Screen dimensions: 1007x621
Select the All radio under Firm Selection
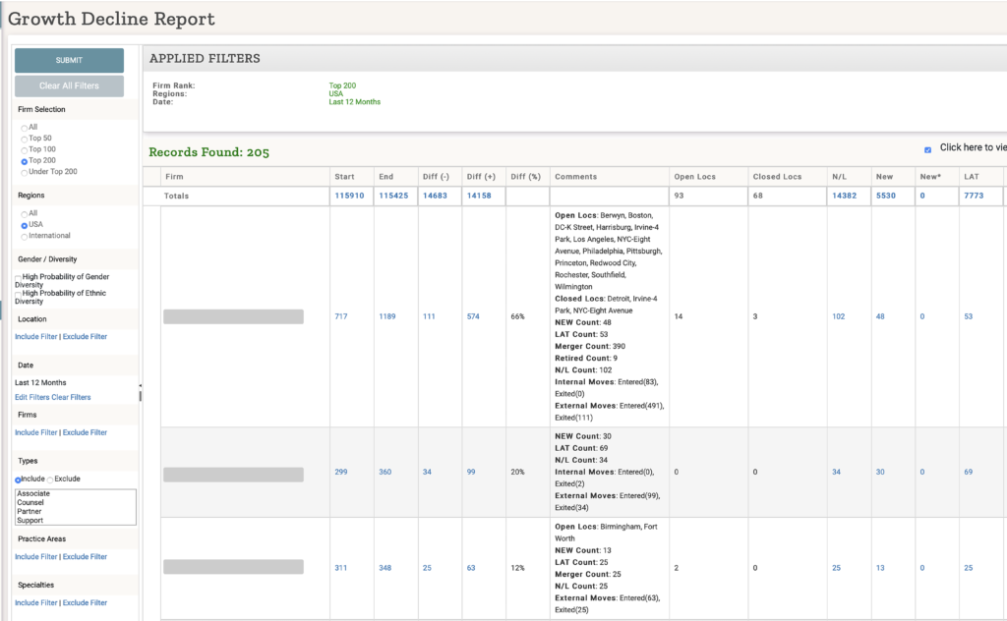25,128
